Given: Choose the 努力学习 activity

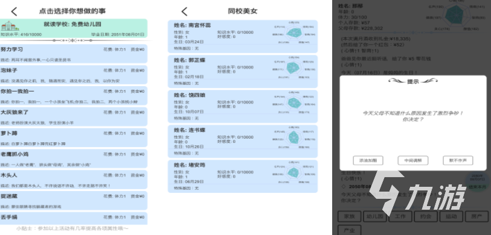Looking at the screenshot, I should [x=74, y=54].
